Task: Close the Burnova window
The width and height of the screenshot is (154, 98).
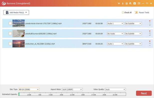Action: pos(151,3)
